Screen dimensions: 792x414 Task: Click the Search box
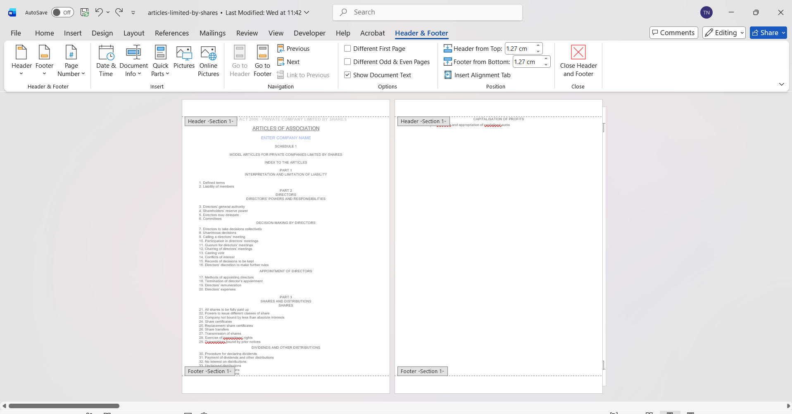point(428,12)
